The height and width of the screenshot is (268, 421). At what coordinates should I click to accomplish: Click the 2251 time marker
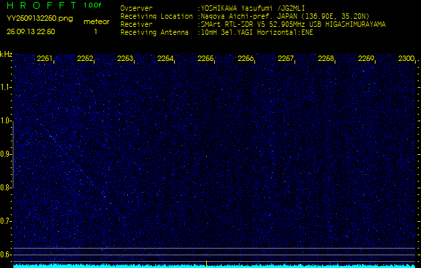(x=45, y=59)
